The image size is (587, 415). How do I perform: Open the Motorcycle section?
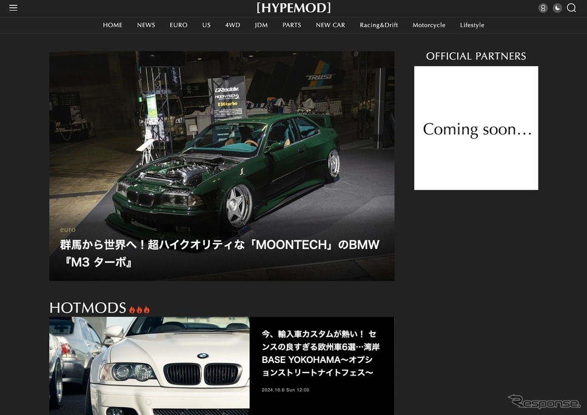coord(429,25)
